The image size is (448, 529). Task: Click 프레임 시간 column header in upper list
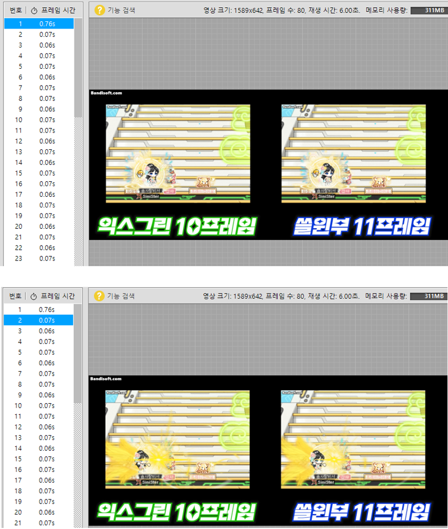[x=54, y=11]
